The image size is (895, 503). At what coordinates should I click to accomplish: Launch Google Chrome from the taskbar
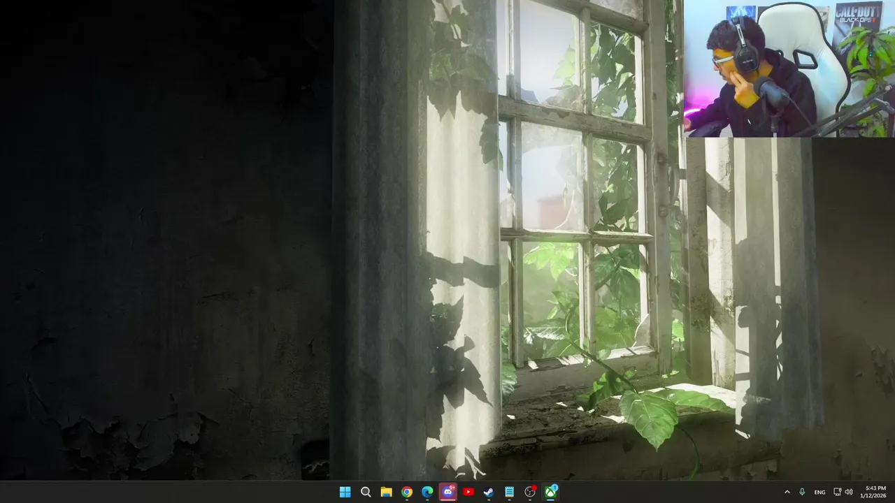click(407, 492)
